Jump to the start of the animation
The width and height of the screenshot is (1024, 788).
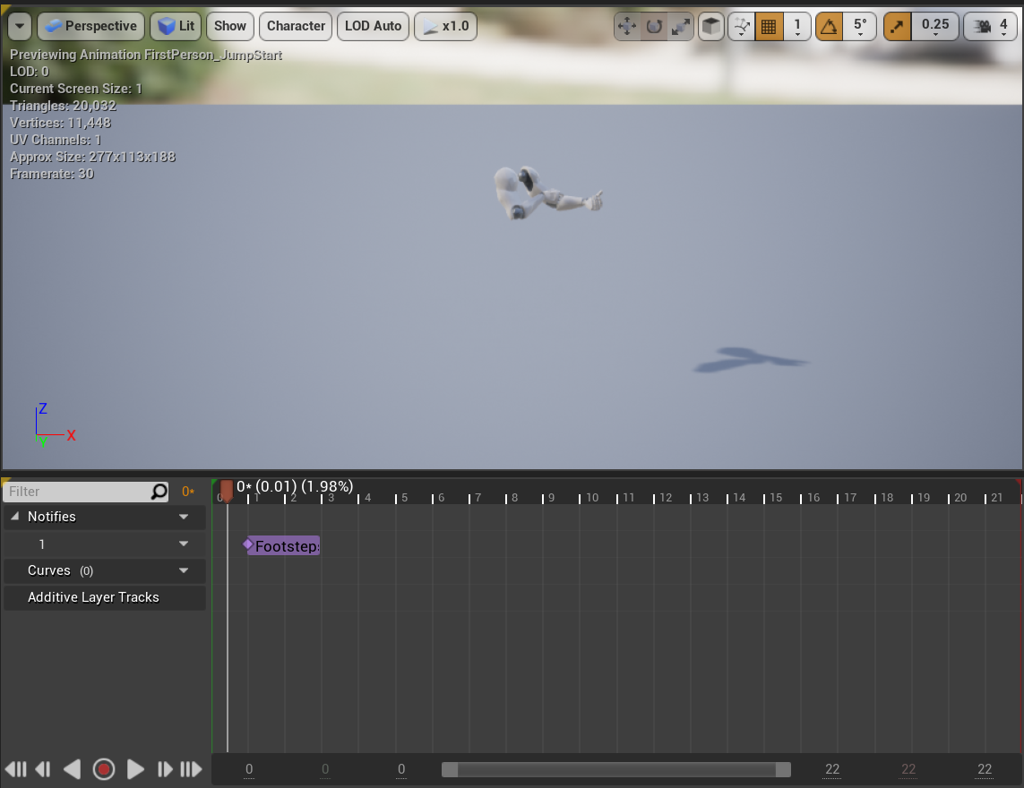point(15,769)
